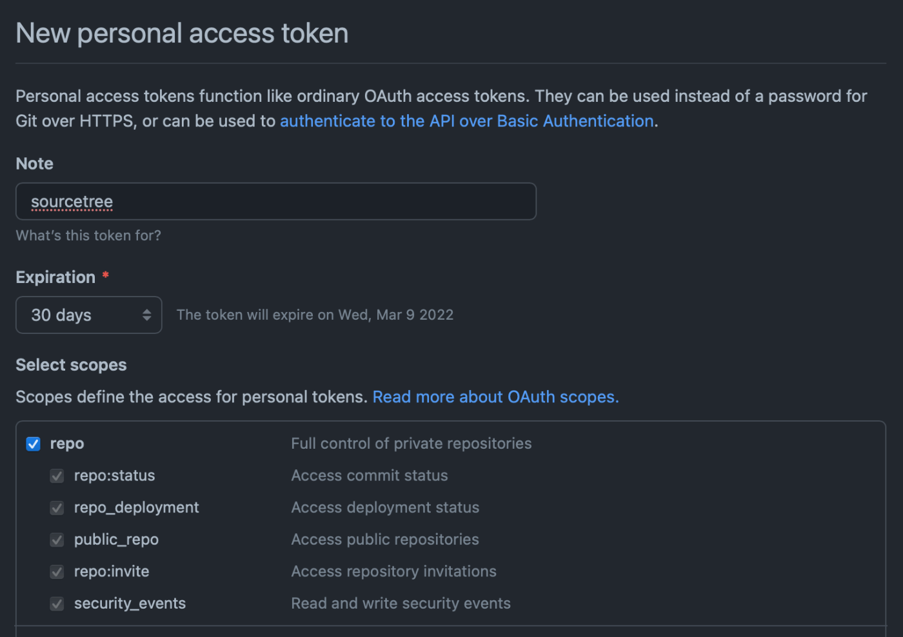Click the New personal access token heading
Screen dimensions: 903x637
(182, 34)
